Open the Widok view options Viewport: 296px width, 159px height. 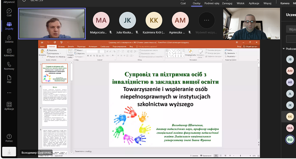tap(240, 3)
